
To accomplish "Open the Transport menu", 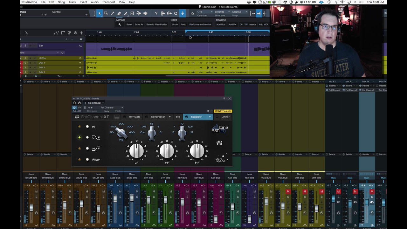I will pos(109,2).
